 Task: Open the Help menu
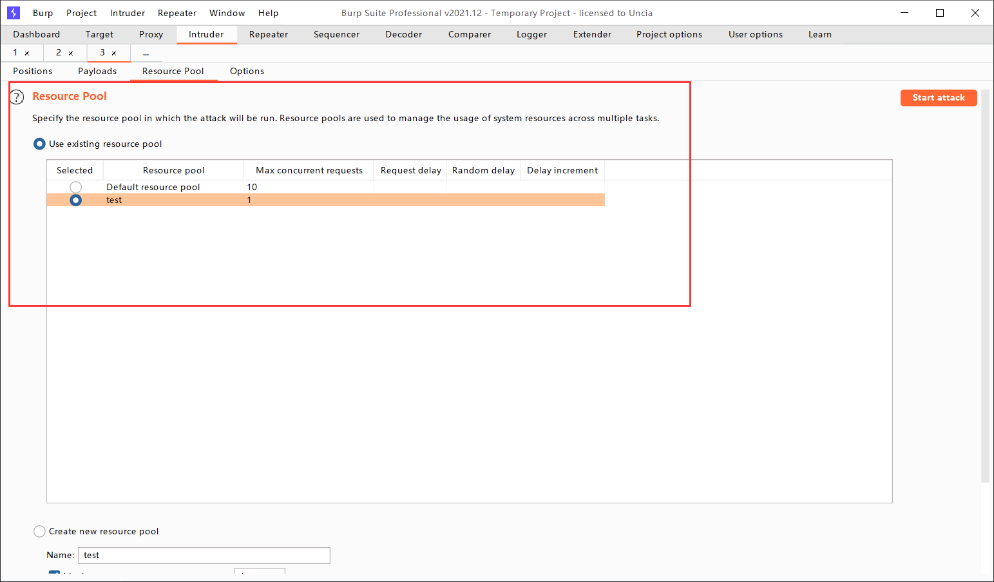point(269,13)
